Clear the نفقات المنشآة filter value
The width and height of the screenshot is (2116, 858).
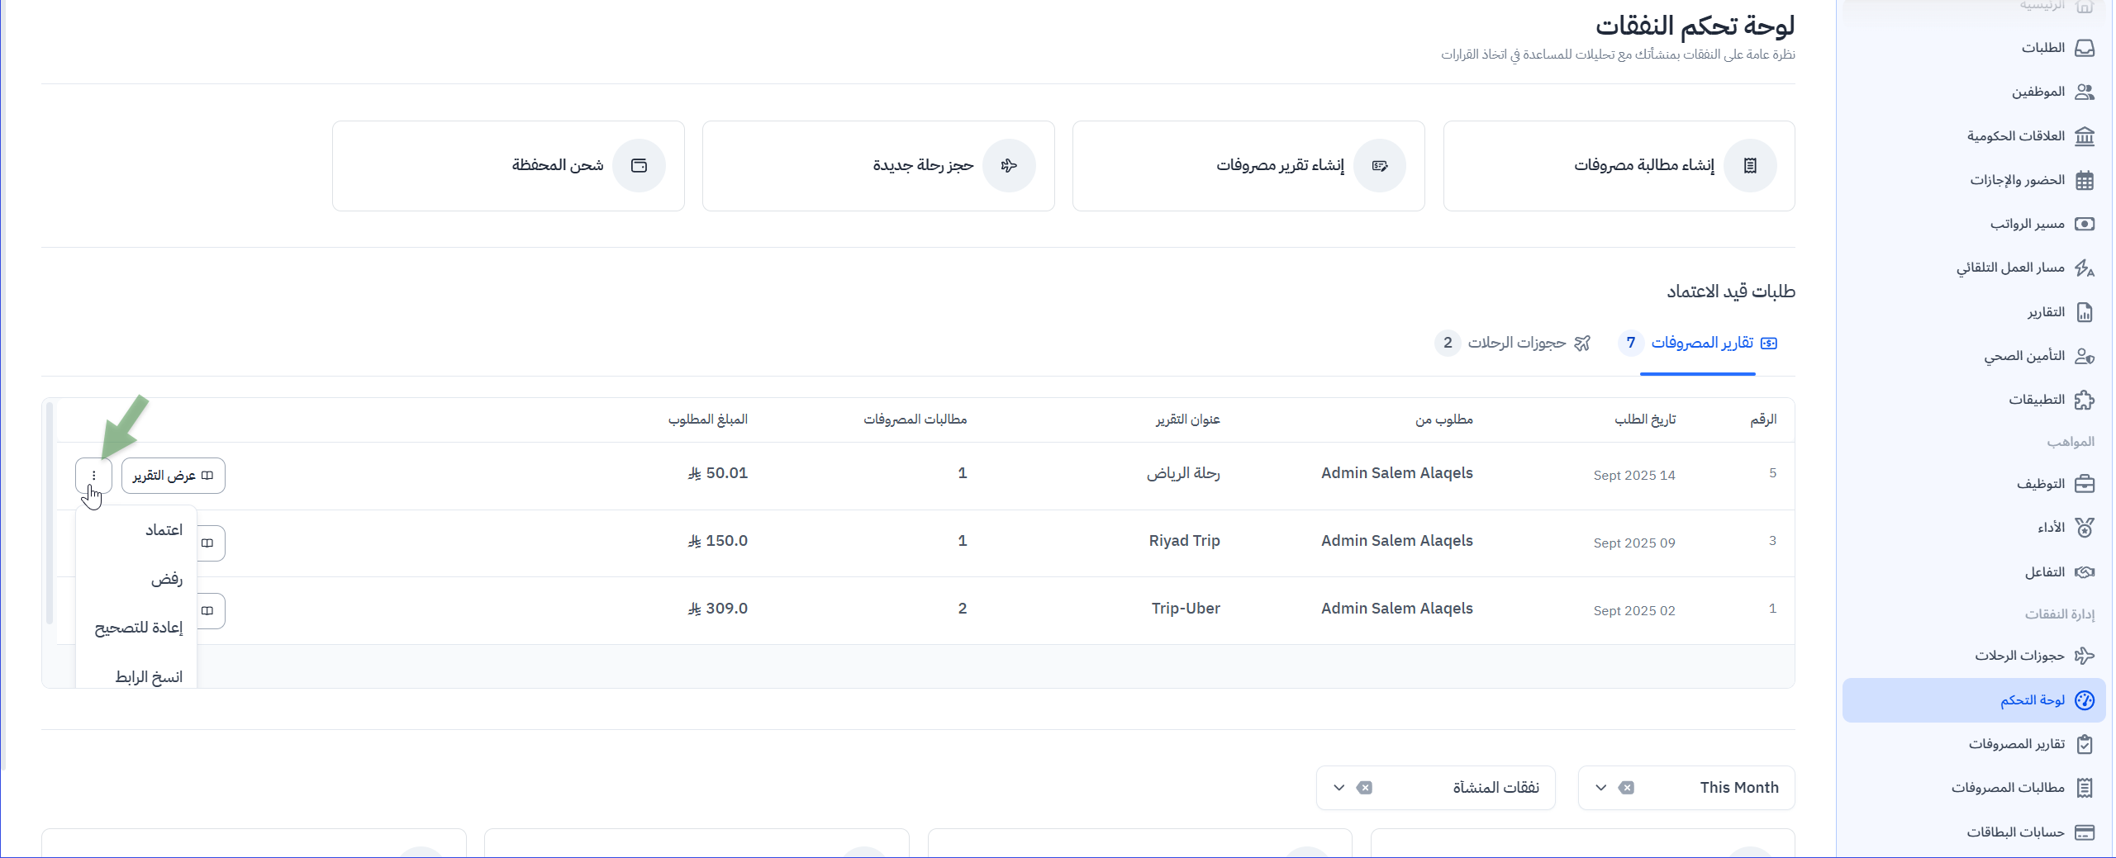click(x=1364, y=788)
